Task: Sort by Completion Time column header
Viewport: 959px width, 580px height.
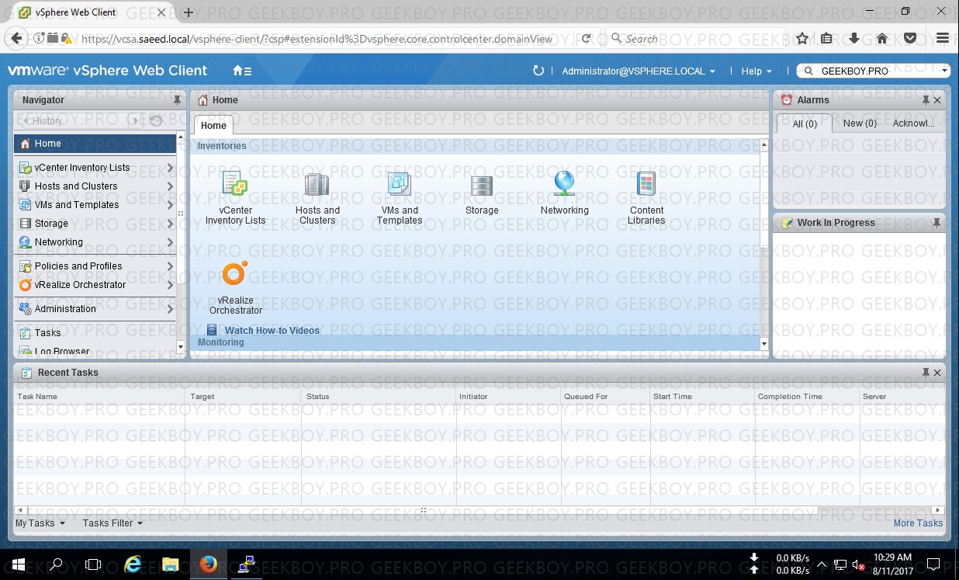Action: [x=805, y=396]
